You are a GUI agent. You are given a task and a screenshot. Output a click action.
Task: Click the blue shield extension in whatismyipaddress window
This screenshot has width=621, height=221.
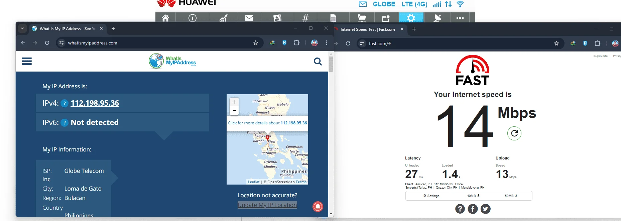284,43
